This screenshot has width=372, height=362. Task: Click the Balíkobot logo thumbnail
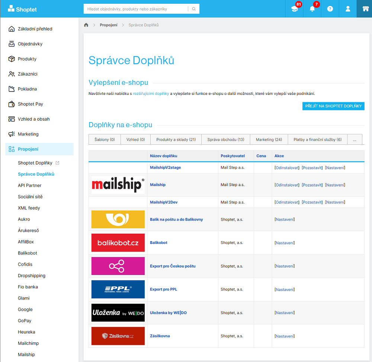[118, 243]
